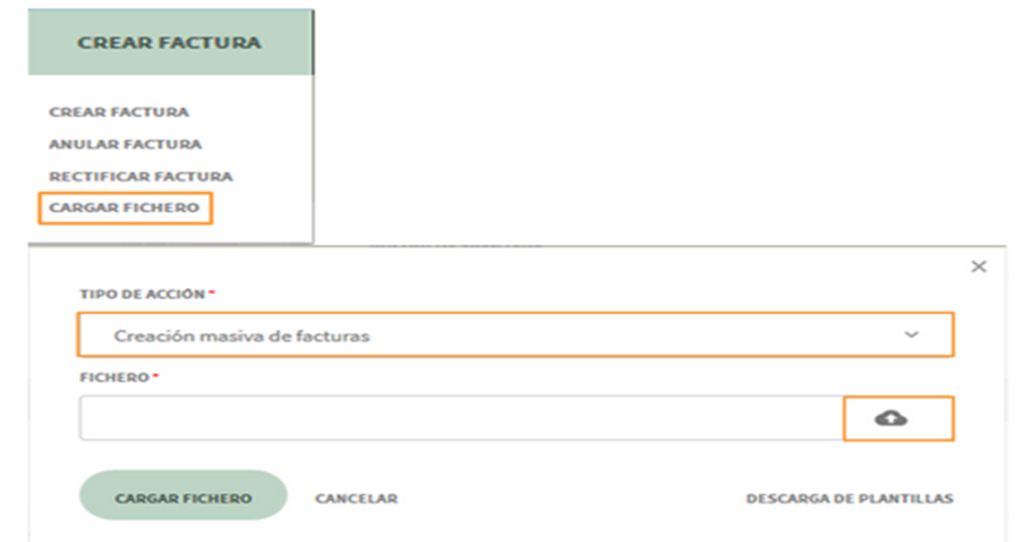Click the green CREAR FACTURA header tab
The image size is (1031, 542).
(x=170, y=43)
